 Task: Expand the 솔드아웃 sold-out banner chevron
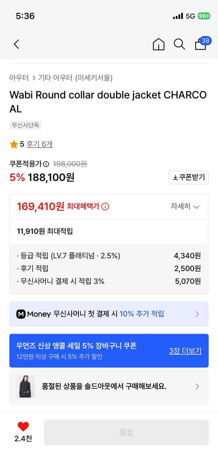coord(197,386)
